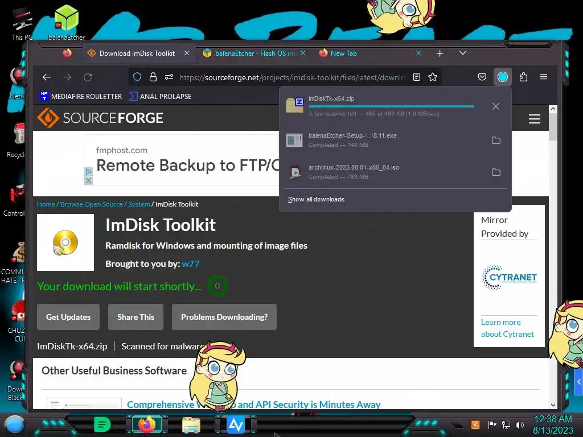Click the ImDisk Toolkit project logo thumbnail
Image resolution: width=583 pixels, height=437 pixels.
pyautogui.click(x=65, y=242)
